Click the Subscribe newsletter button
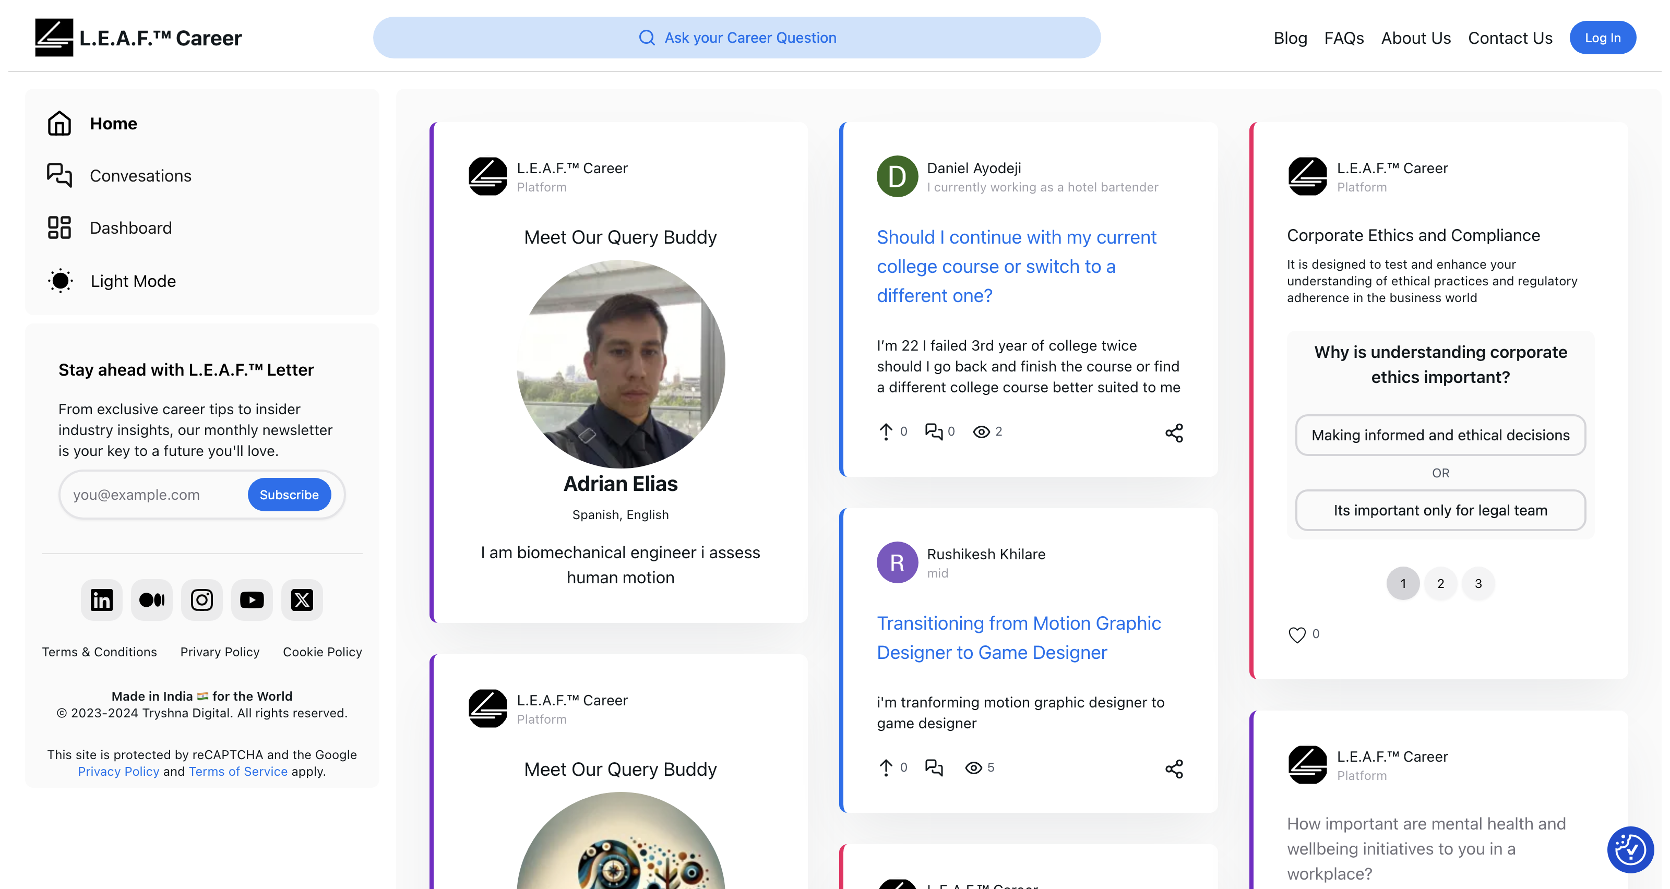Image resolution: width=1670 pixels, height=889 pixels. coord(289,495)
